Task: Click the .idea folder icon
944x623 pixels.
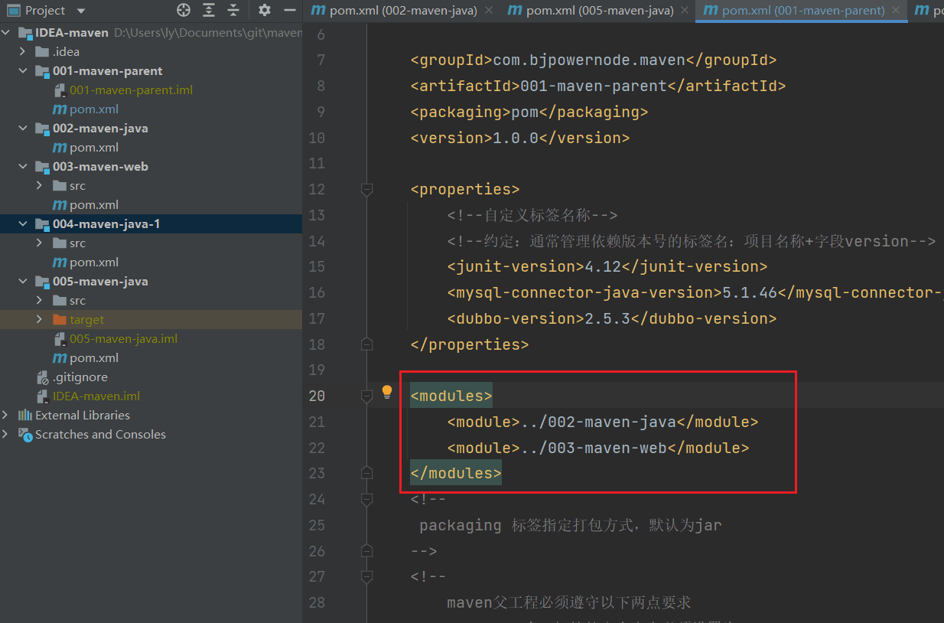Action: [42, 52]
